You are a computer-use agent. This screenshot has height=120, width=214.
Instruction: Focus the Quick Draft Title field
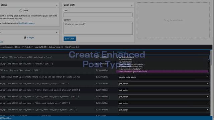98,15
